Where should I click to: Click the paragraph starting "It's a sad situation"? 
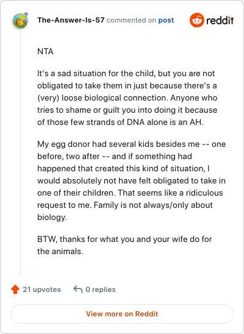tap(127, 98)
